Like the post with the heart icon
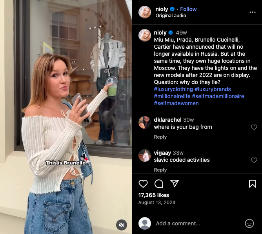This screenshot has height=234, width=262. coord(143,184)
